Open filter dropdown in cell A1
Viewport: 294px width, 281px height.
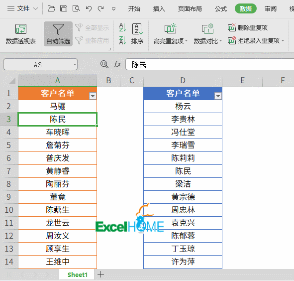tap(93, 96)
